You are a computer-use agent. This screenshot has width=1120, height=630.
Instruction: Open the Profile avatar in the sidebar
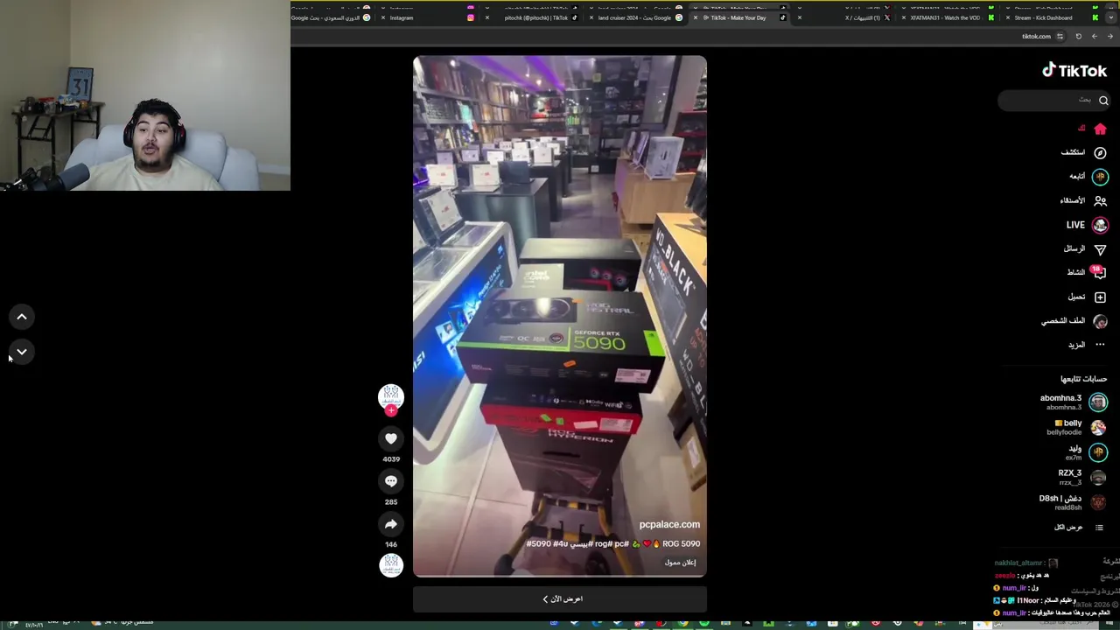pos(1100,321)
